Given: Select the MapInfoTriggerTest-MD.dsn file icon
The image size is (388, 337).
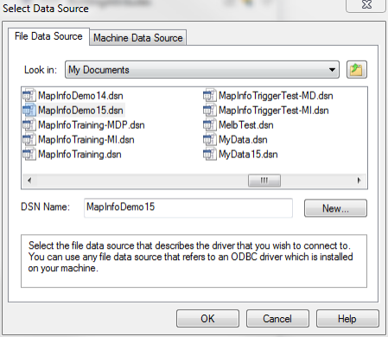Looking at the screenshot, I should (x=210, y=95).
